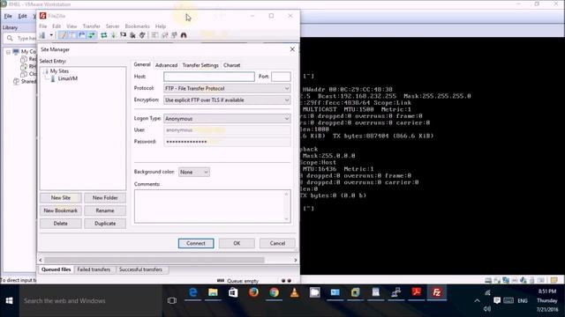565x317 pixels.
Task: Click OK in the Site Manager
Action: [237, 243]
